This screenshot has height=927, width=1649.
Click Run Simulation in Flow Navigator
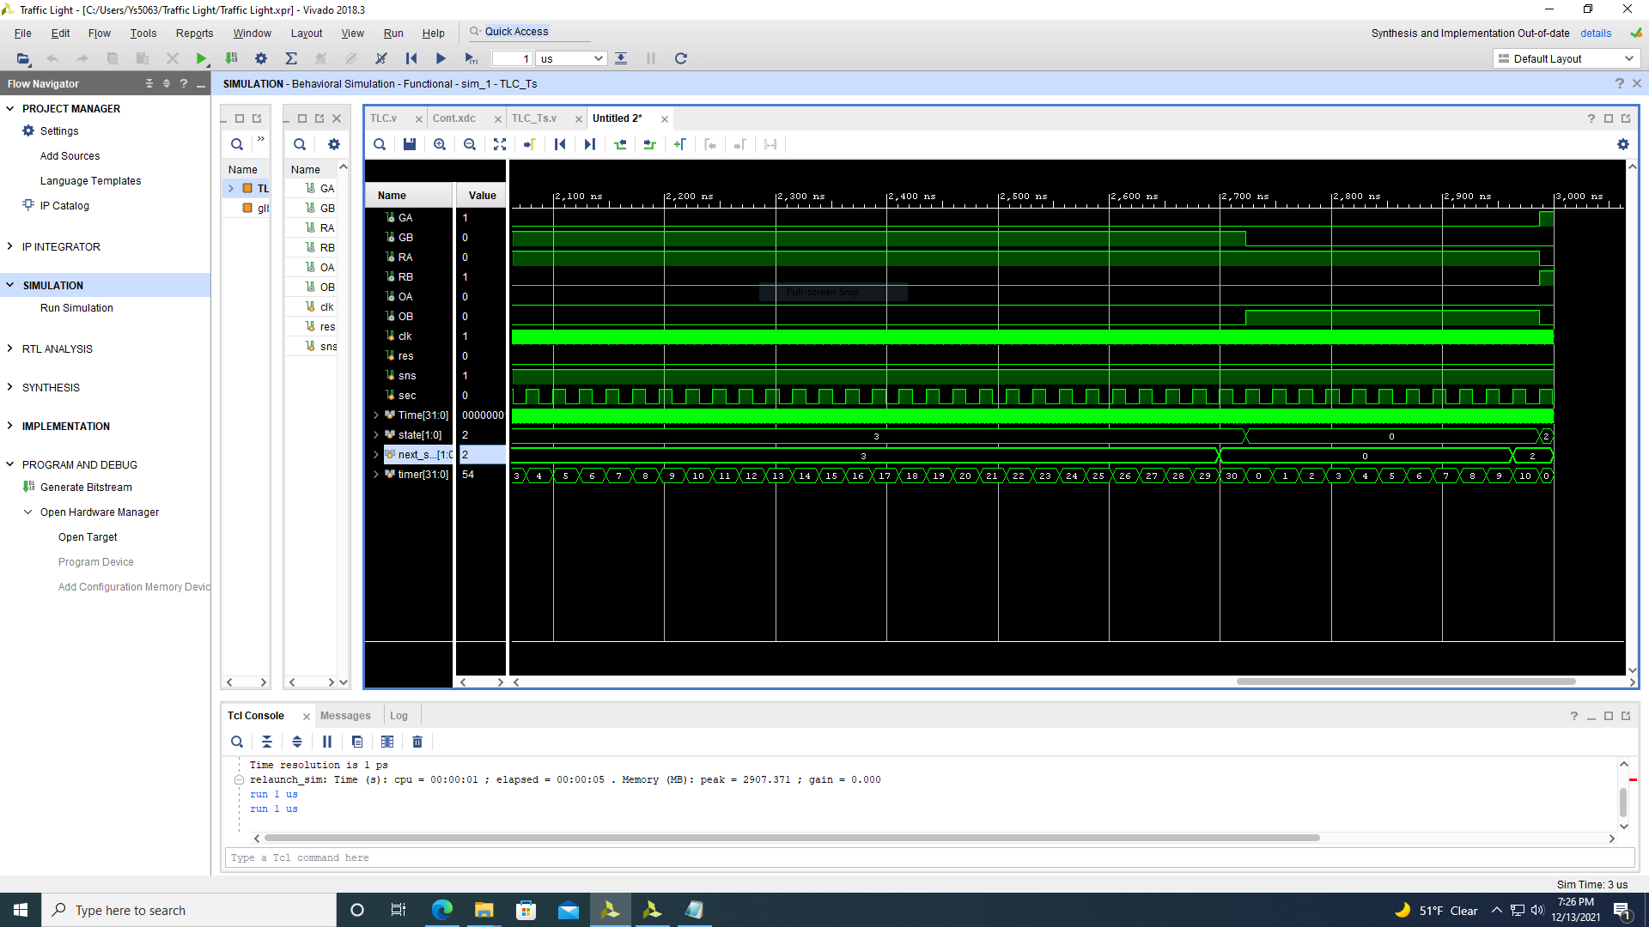76,308
